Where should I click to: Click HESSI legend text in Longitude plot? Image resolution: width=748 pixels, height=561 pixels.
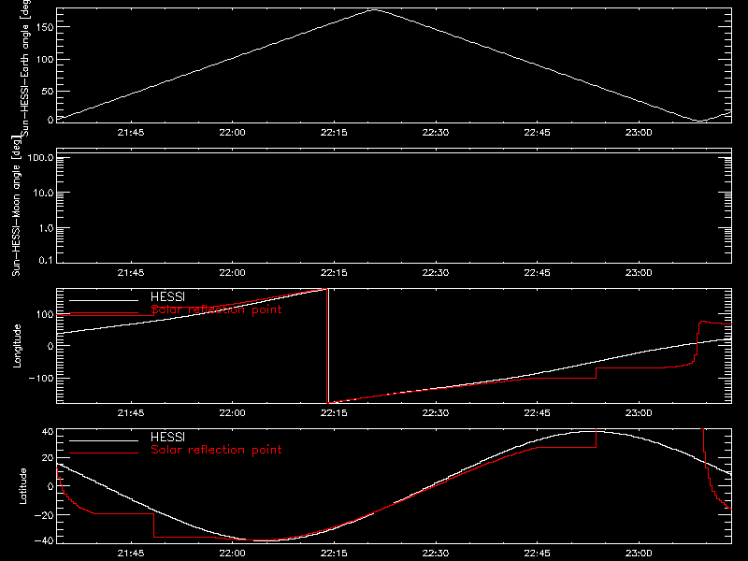click(x=167, y=296)
